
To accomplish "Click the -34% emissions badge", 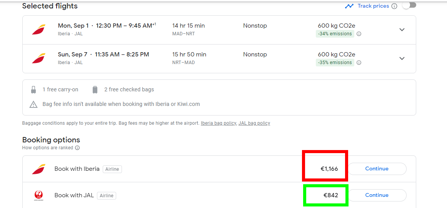I will tap(335, 34).
